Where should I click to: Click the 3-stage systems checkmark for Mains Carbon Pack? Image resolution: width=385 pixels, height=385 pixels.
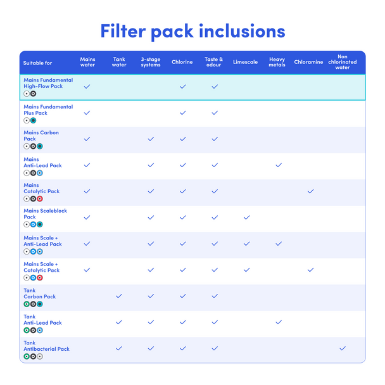tap(151, 139)
